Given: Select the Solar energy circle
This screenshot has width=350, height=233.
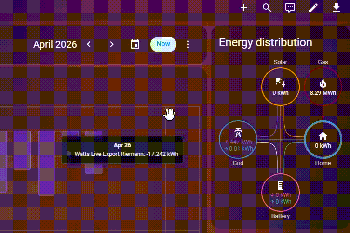Looking at the screenshot, I should (x=280, y=87).
